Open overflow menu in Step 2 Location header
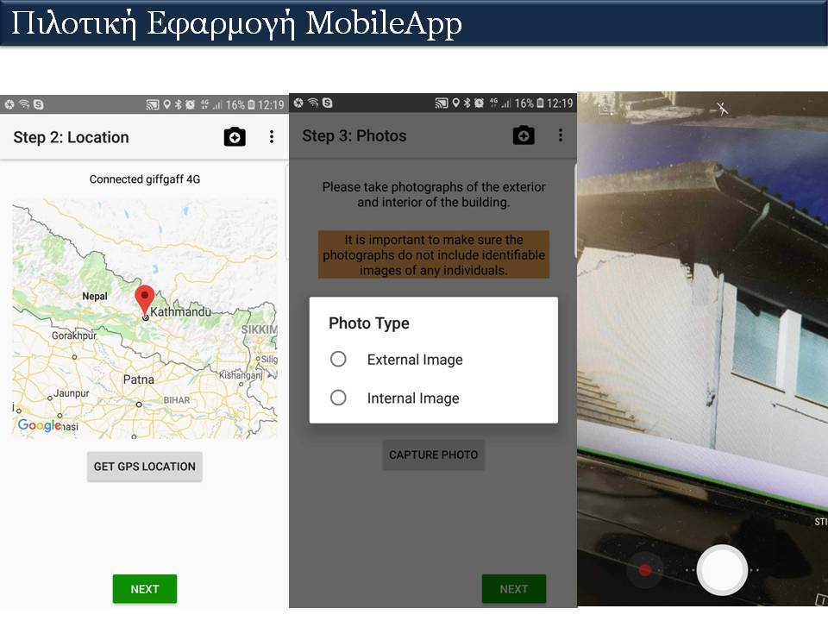The height and width of the screenshot is (621, 828). tap(272, 137)
